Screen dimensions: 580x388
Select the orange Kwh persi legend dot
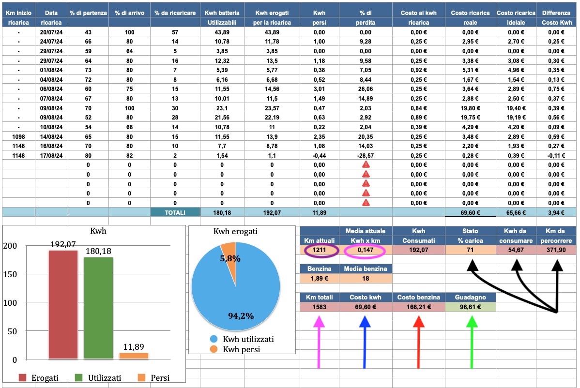pos(214,349)
